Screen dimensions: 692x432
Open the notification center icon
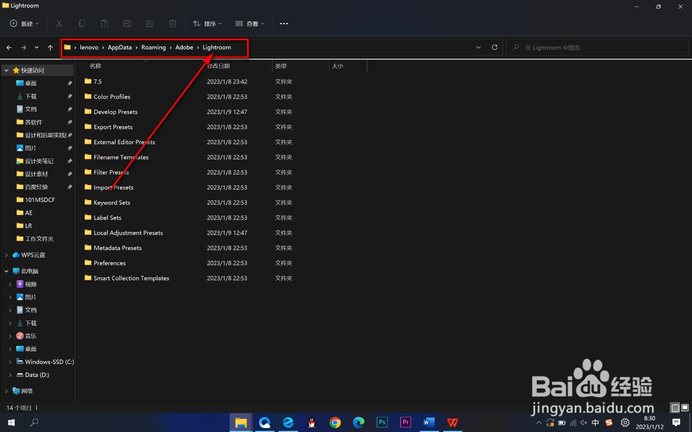coord(676,422)
